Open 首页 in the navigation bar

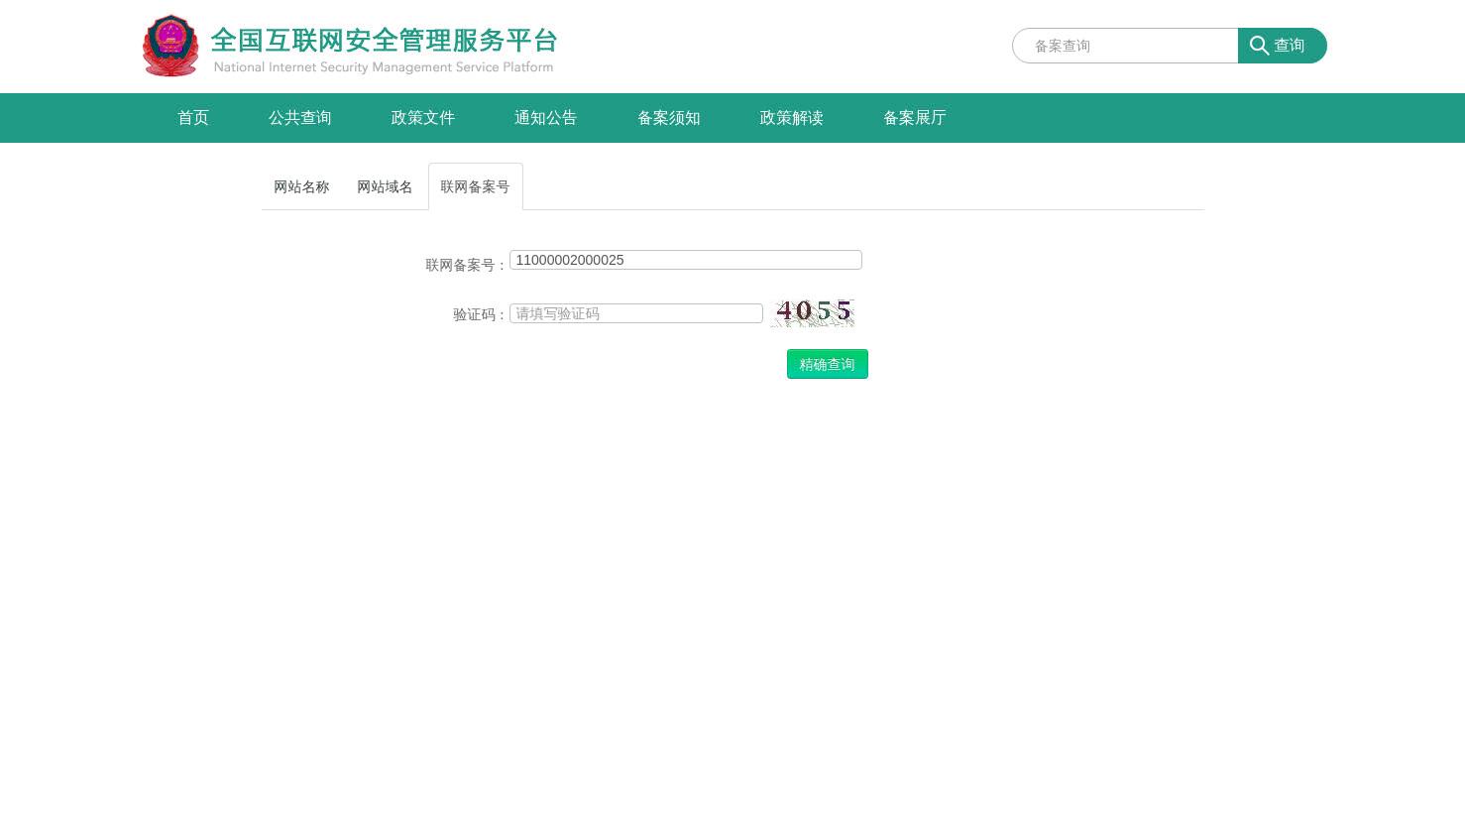point(193,118)
